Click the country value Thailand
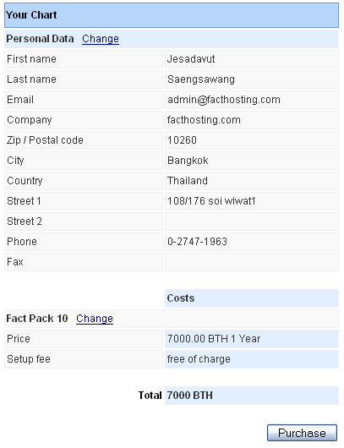The image size is (344, 448). (x=188, y=181)
